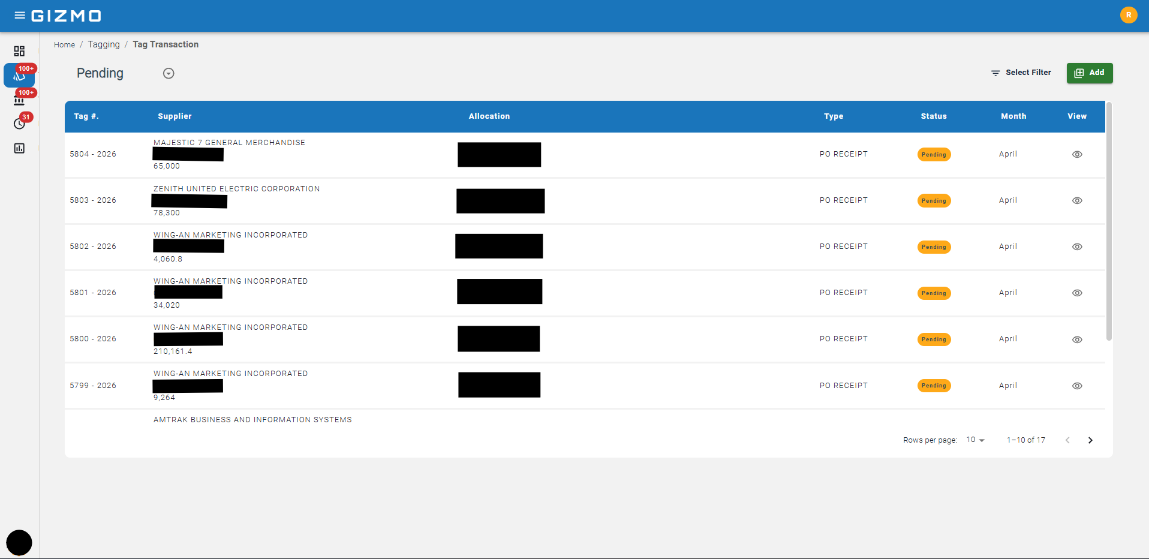
Task: View details of tag 5799 - 2026
Action: pyautogui.click(x=1077, y=386)
